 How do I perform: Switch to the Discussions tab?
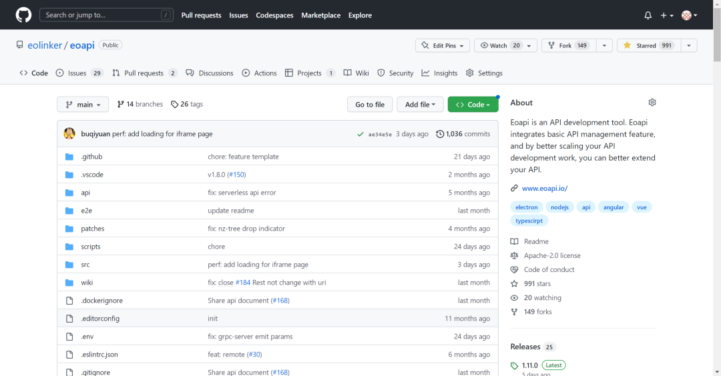(209, 73)
